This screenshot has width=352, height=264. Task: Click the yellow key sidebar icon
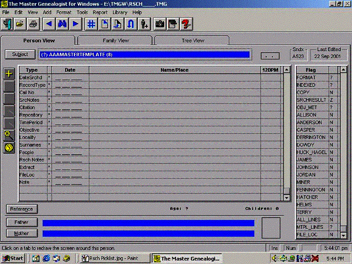pyautogui.click(x=9, y=135)
